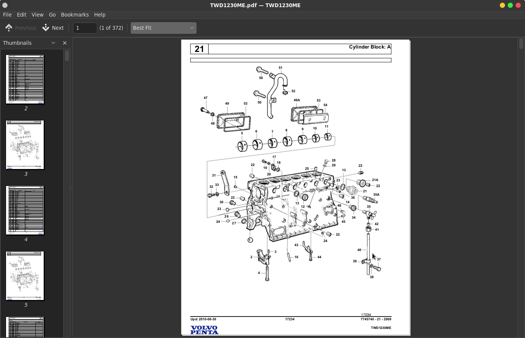Click the section number '21' box

click(199, 49)
